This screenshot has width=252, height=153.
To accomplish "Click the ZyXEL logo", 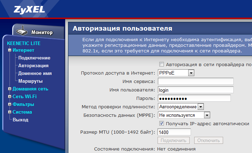I will pos(29,9).
